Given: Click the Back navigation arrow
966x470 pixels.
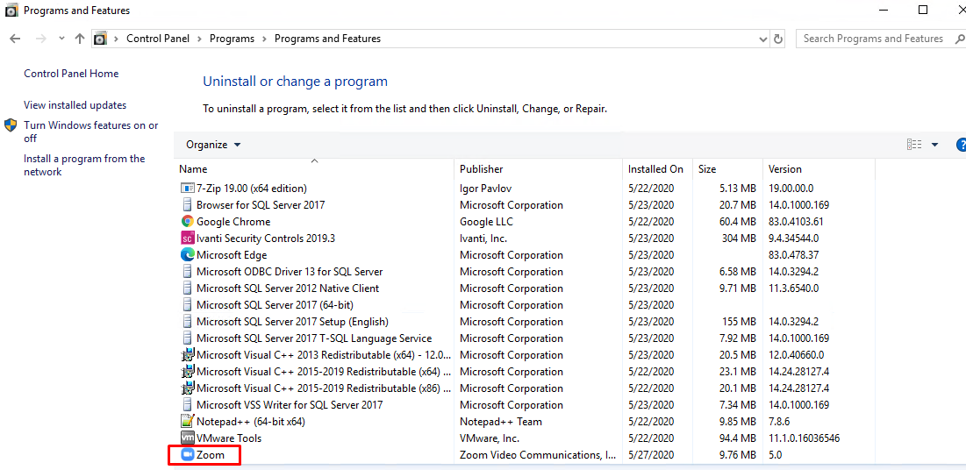Looking at the screenshot, I should point(15,39).
